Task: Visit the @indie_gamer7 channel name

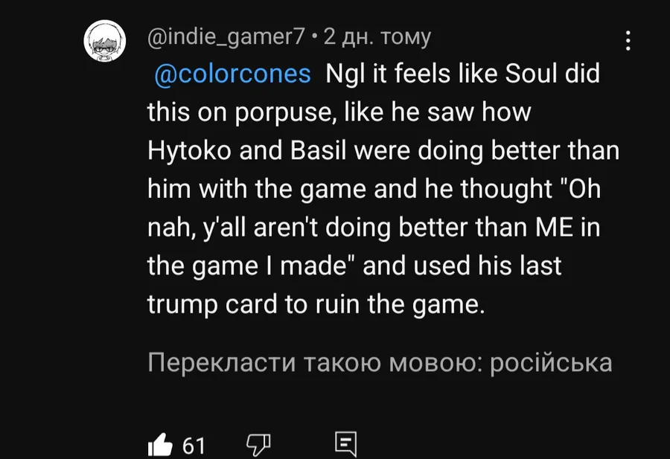Action: click(226, 37)
